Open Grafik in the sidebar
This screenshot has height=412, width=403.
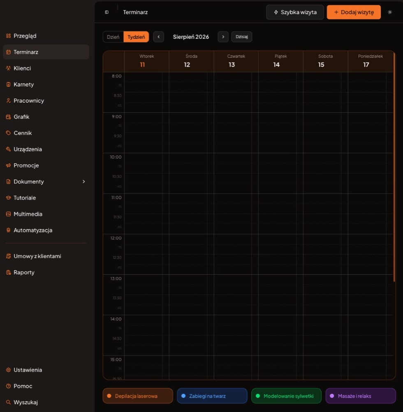[x=46, y=117]
